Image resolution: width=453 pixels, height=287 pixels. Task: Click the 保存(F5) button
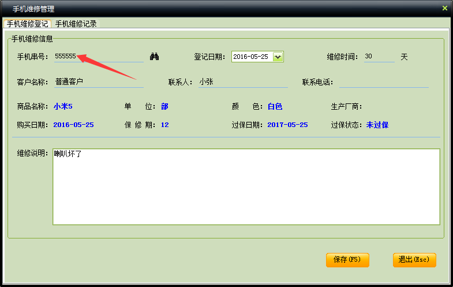tap(347, 260)
